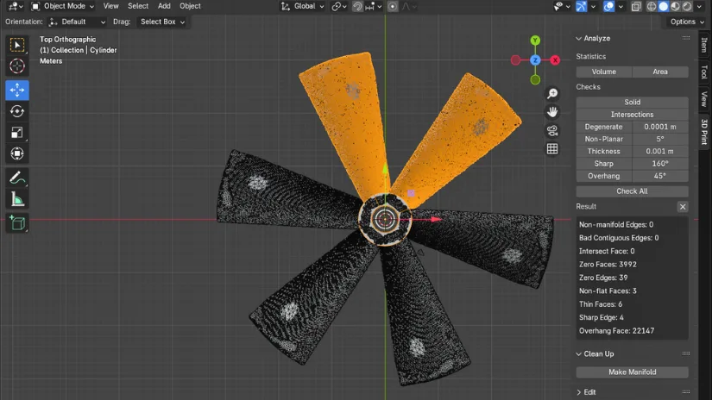Collapse the Analyze panel
The image size is (712, 400).
click(579, 39)
